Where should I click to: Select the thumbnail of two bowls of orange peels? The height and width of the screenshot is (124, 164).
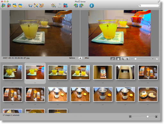148,94
